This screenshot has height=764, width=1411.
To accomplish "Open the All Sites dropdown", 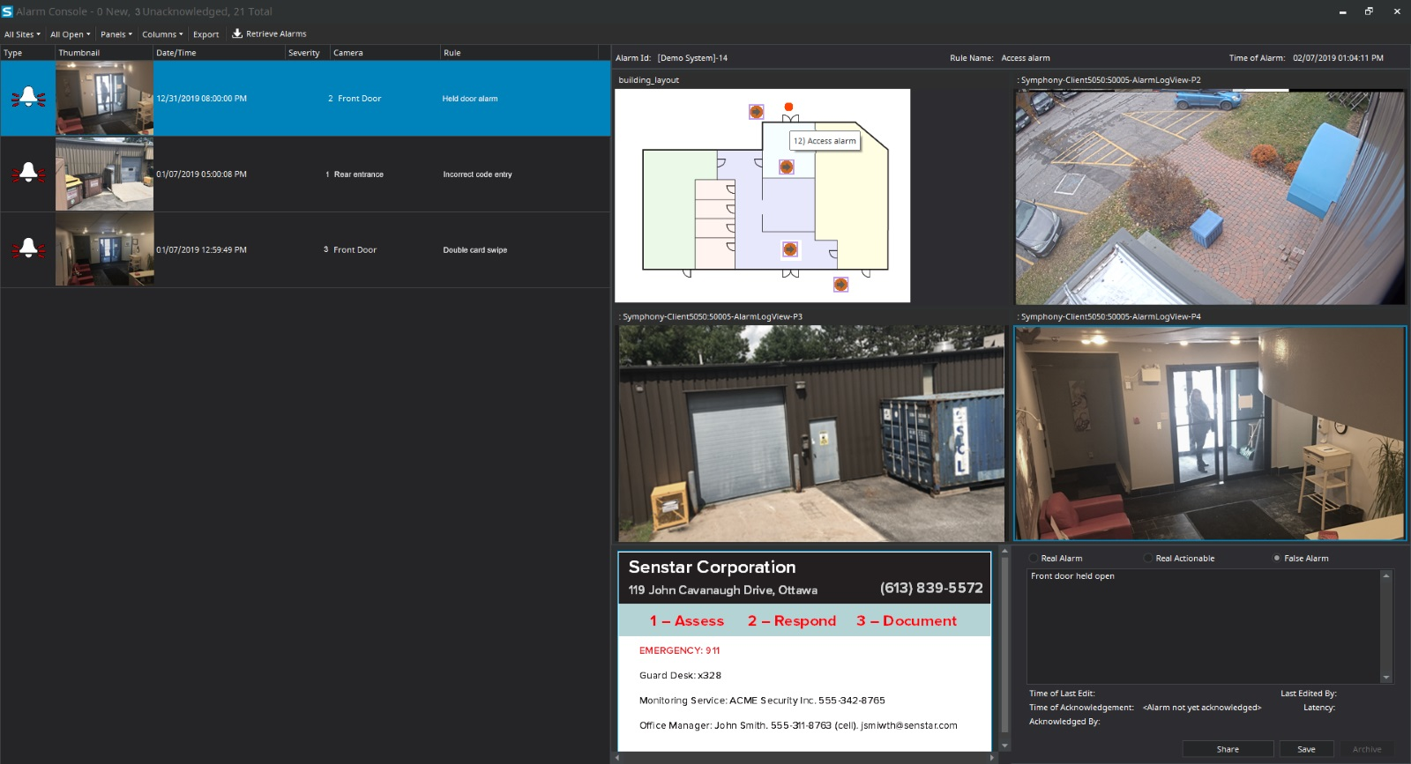I will click(x=22, y=34).
